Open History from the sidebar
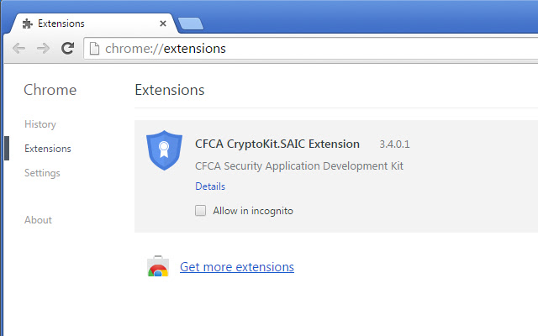 (x=40, y=124)
